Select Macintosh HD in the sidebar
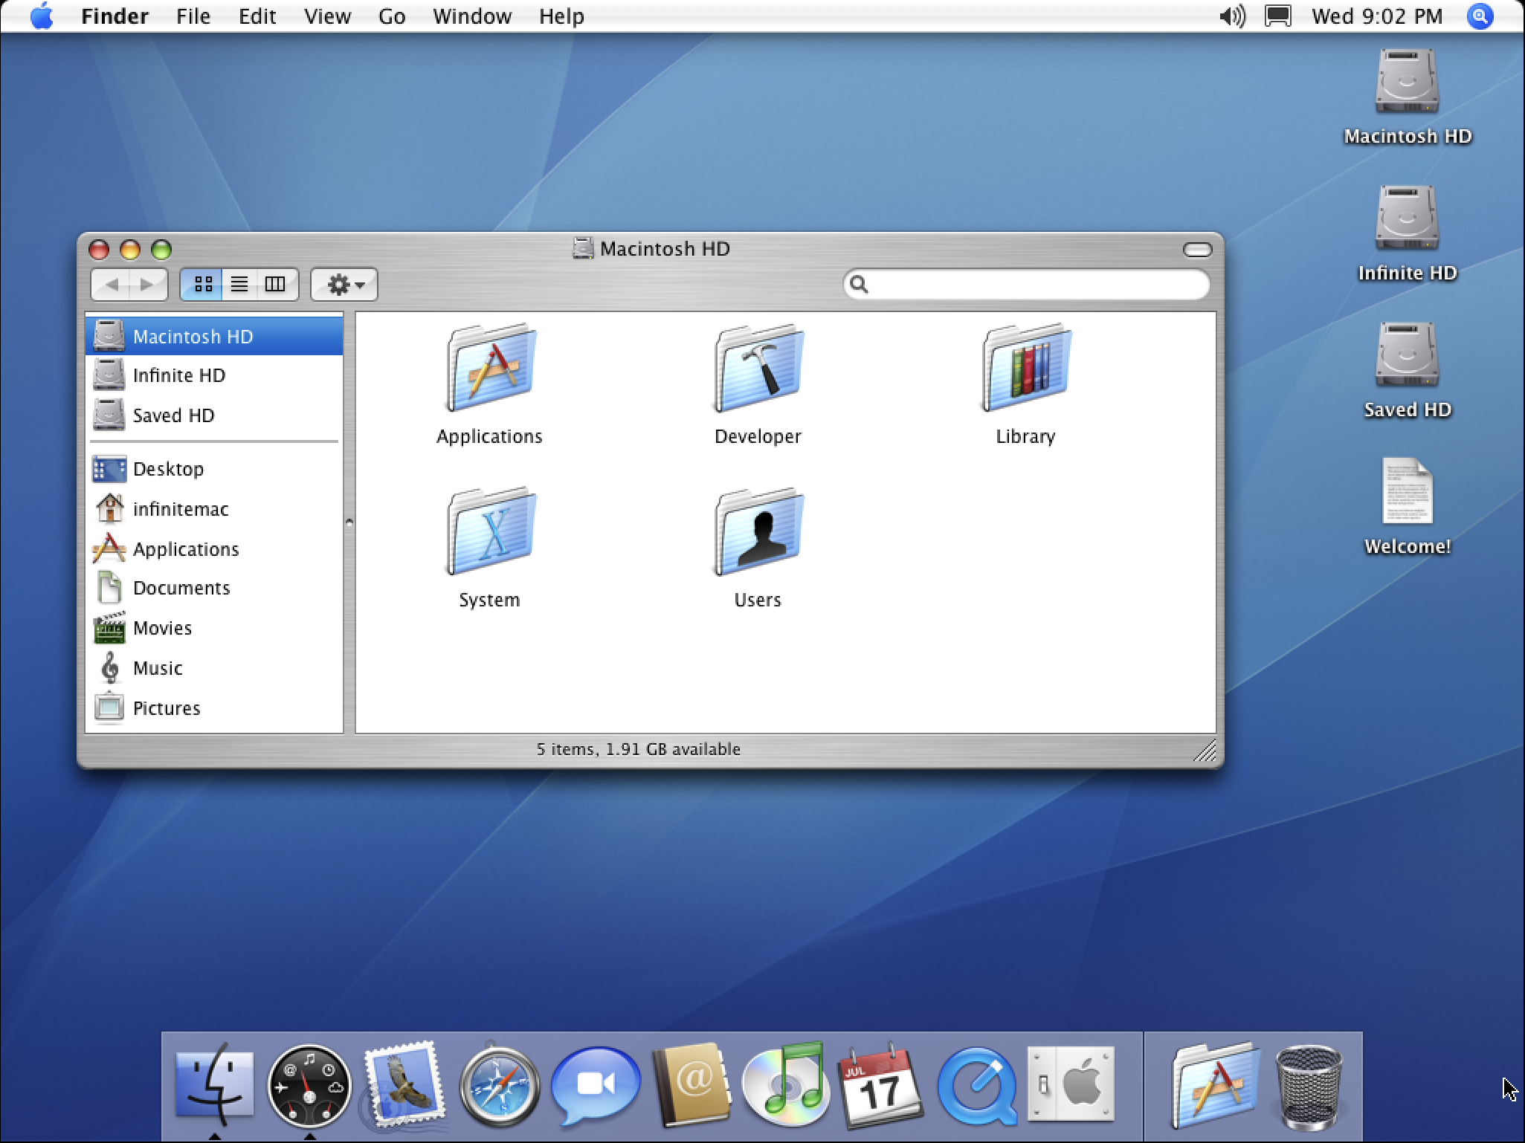 [x=214, y=336]
